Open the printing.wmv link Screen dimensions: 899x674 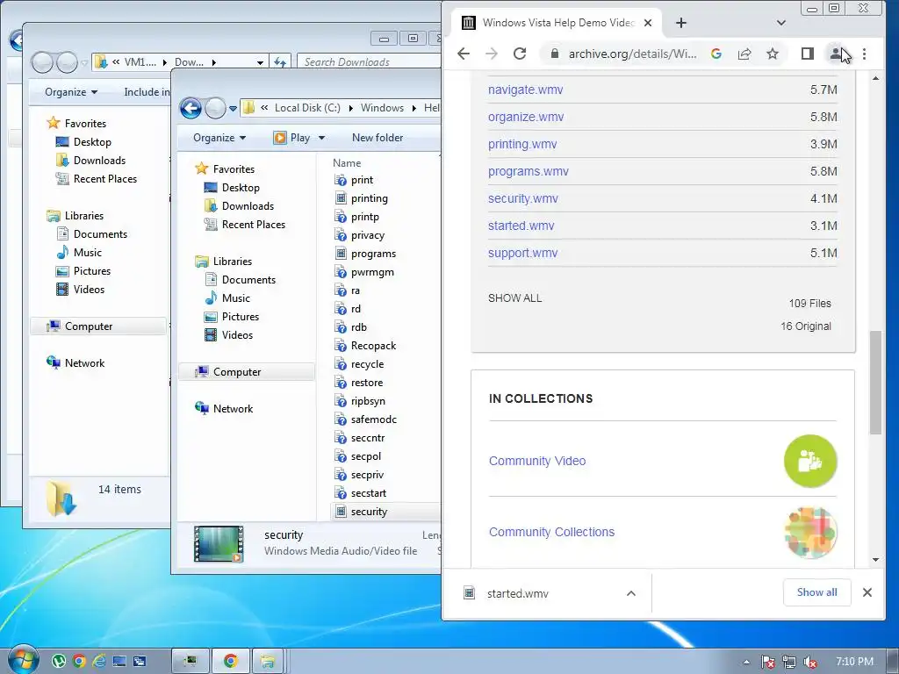(x=522, y=145)
